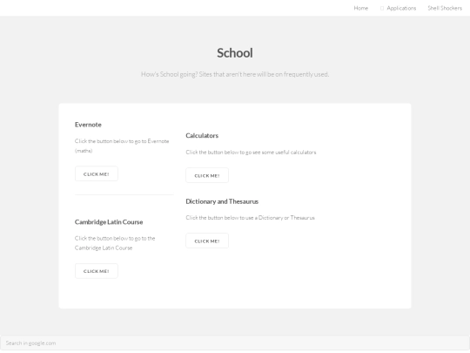The height and width of the screenshot is (353, 470).
Task: Go to Shell Shockers in navigation
Action: point(445,8)
